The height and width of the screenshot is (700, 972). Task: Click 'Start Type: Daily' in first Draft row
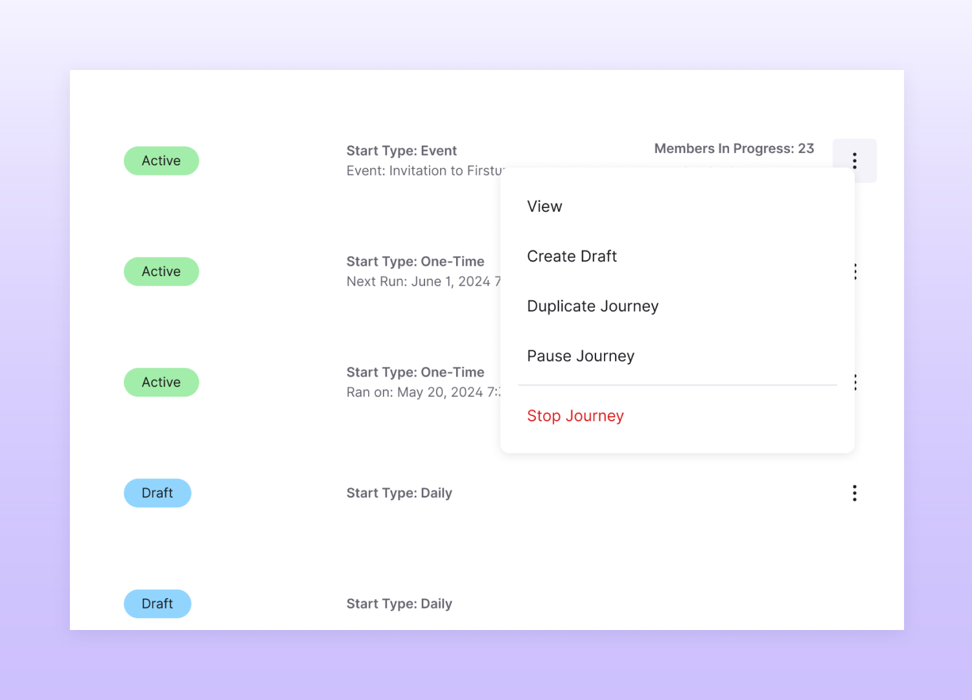[399, 493]
